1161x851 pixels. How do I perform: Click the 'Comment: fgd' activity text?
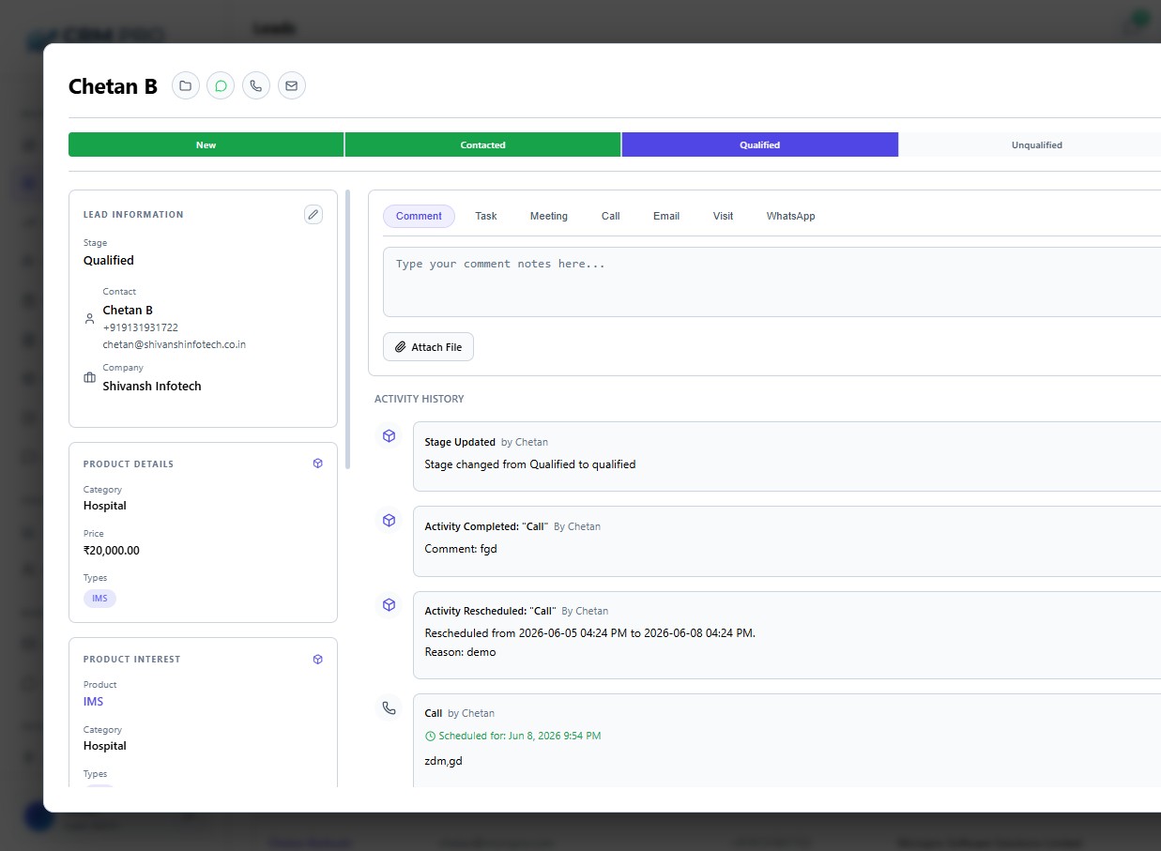click(x=461, y=549)
